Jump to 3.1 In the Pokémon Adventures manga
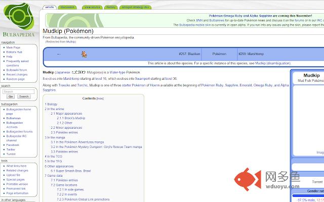The height and width of the screenshot is (202, 324). tap(77, 142)
